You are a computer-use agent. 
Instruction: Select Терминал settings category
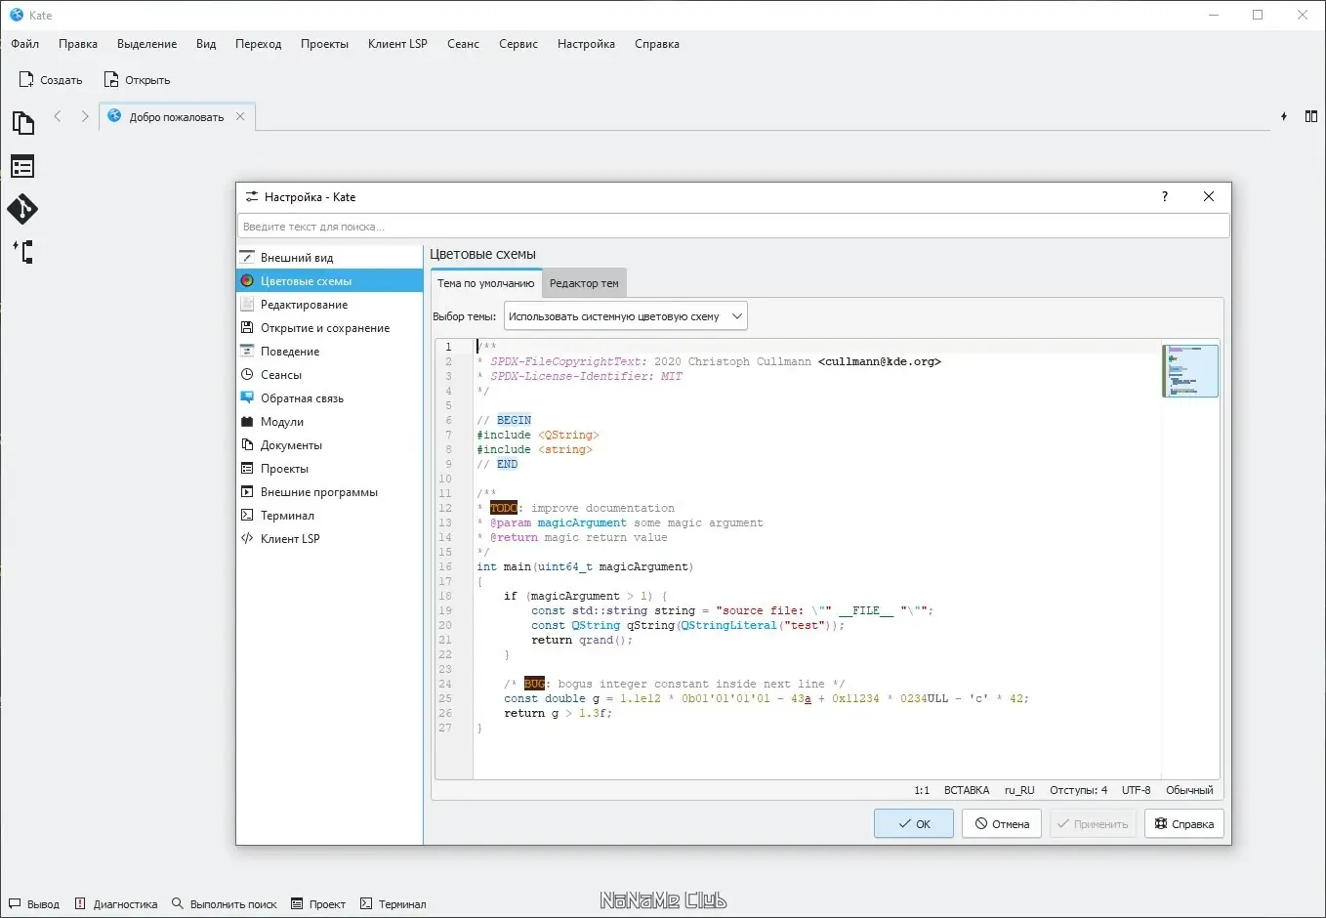click(x=329, y=516)
